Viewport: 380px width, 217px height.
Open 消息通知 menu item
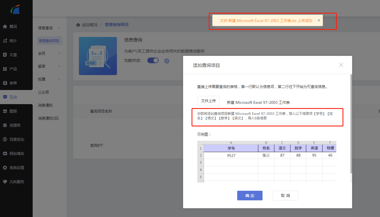pos(45,105)
